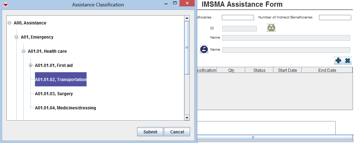Viewport: 354px width, 143px height.
Task: Collapse the A01.01, Health care node
Action: 23,51
